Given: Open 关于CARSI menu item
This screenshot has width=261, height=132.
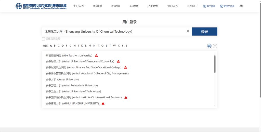Looking at the screenshot, I should 79,6.
